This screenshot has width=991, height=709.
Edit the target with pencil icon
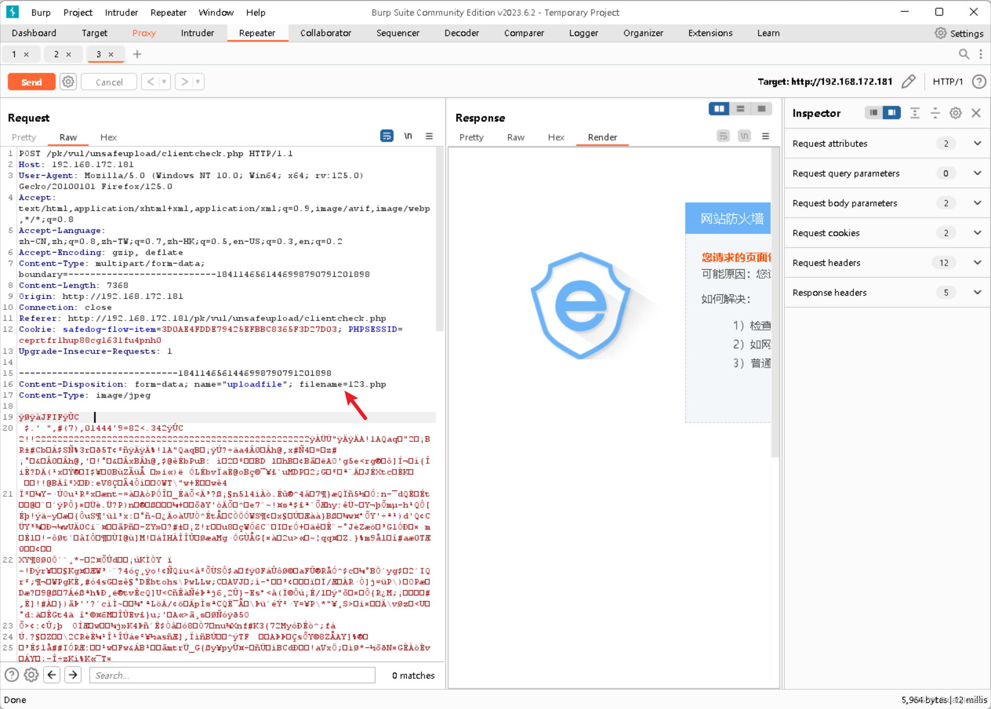pyautogui.click(x=908, y=82)
